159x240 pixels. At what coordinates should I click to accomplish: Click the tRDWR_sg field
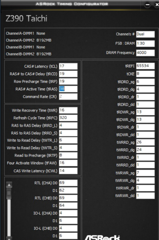tap(145, 112)
